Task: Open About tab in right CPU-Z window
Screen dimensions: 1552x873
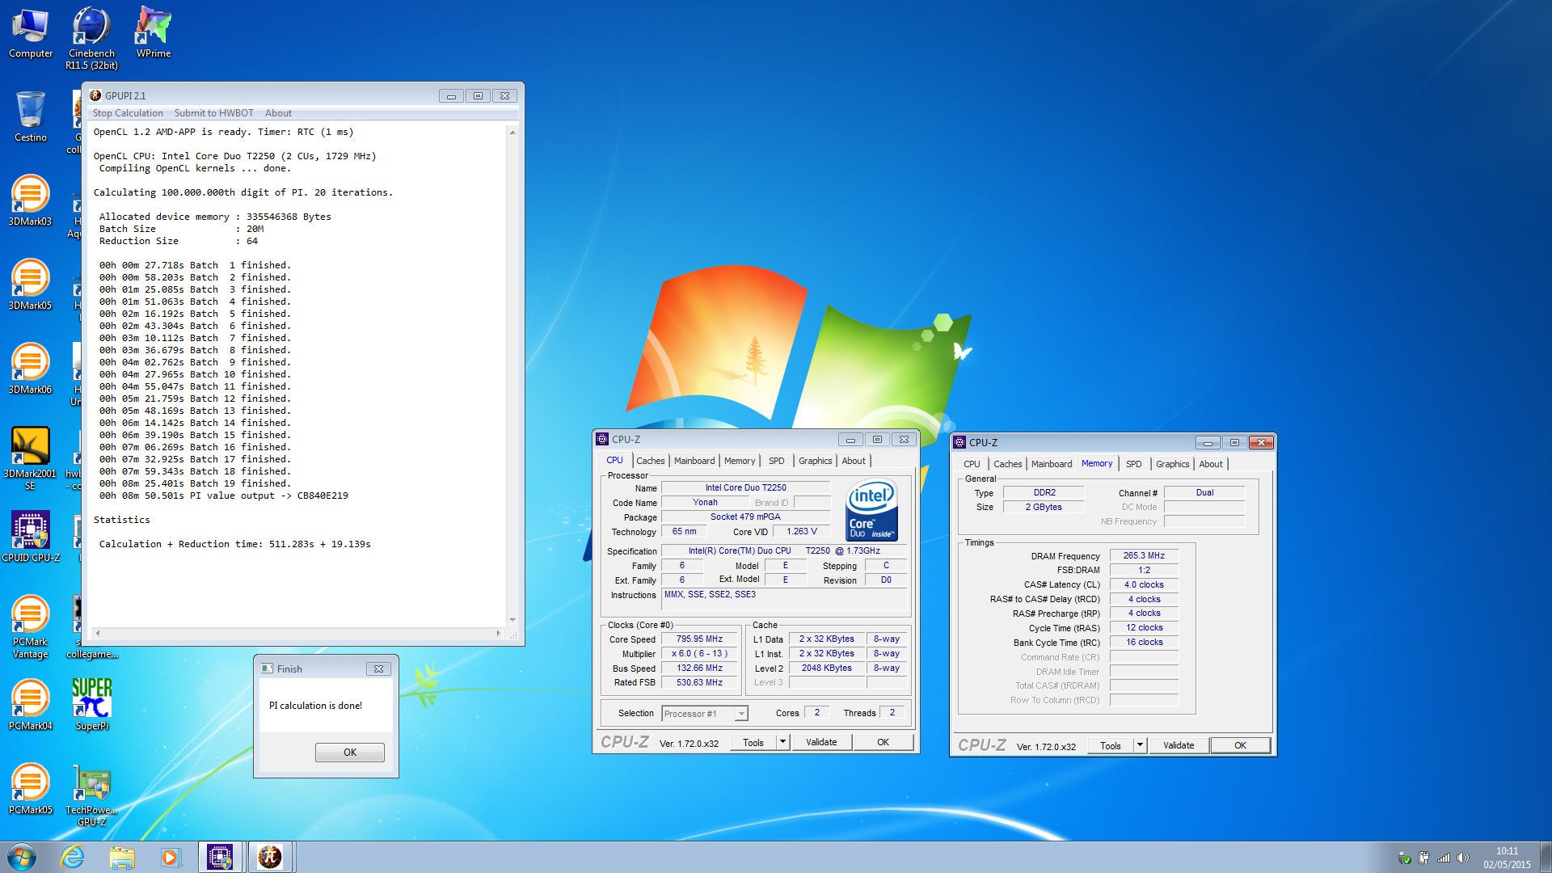Action: click(x=1211, y=464)
